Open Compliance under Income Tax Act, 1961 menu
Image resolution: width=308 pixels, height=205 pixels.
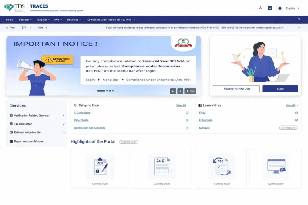click(x=111, y=20)
